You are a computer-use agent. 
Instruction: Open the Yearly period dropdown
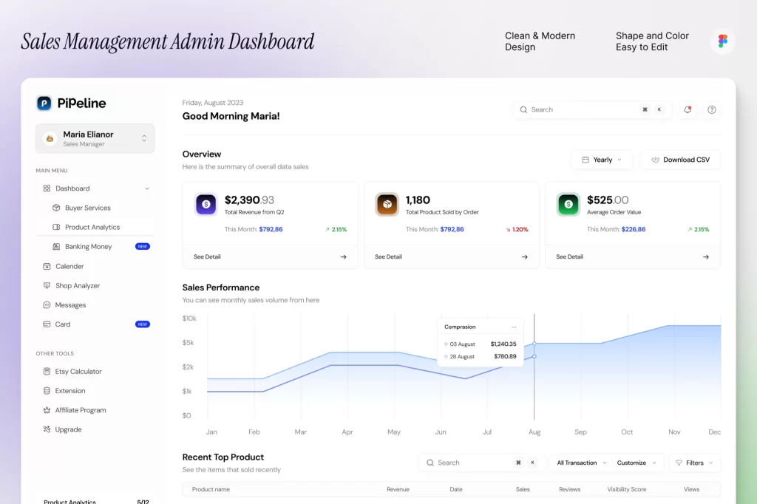tap(602, 160)
